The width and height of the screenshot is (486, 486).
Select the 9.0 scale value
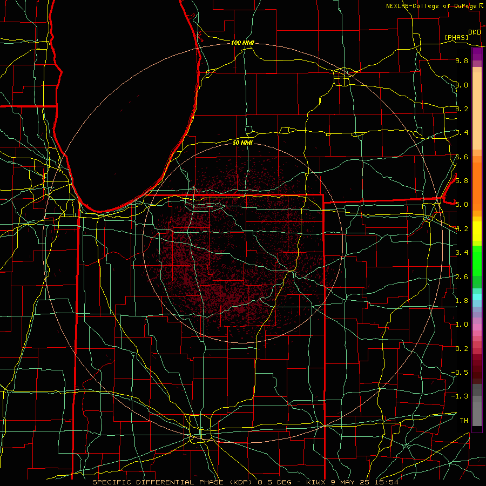pos(462,85)
